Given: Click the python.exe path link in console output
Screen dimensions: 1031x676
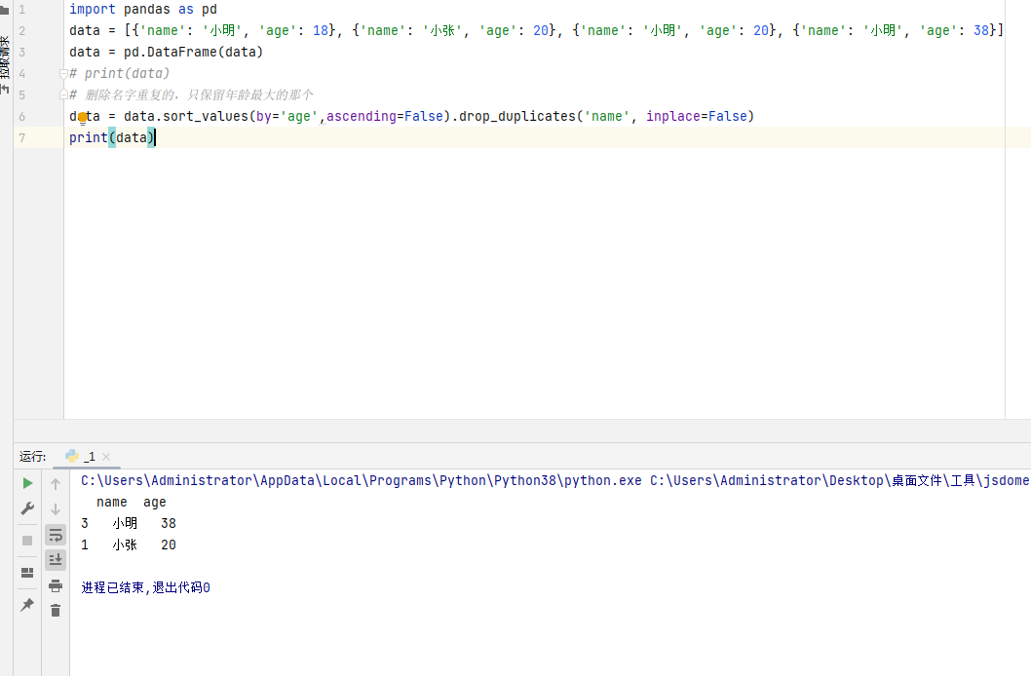Looking at the screenshot, I should pos(361,481).
